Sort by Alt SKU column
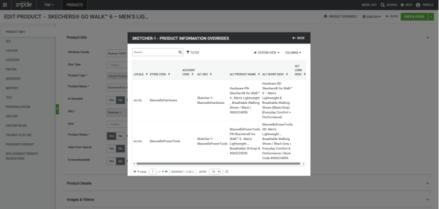 click(204, 74)
